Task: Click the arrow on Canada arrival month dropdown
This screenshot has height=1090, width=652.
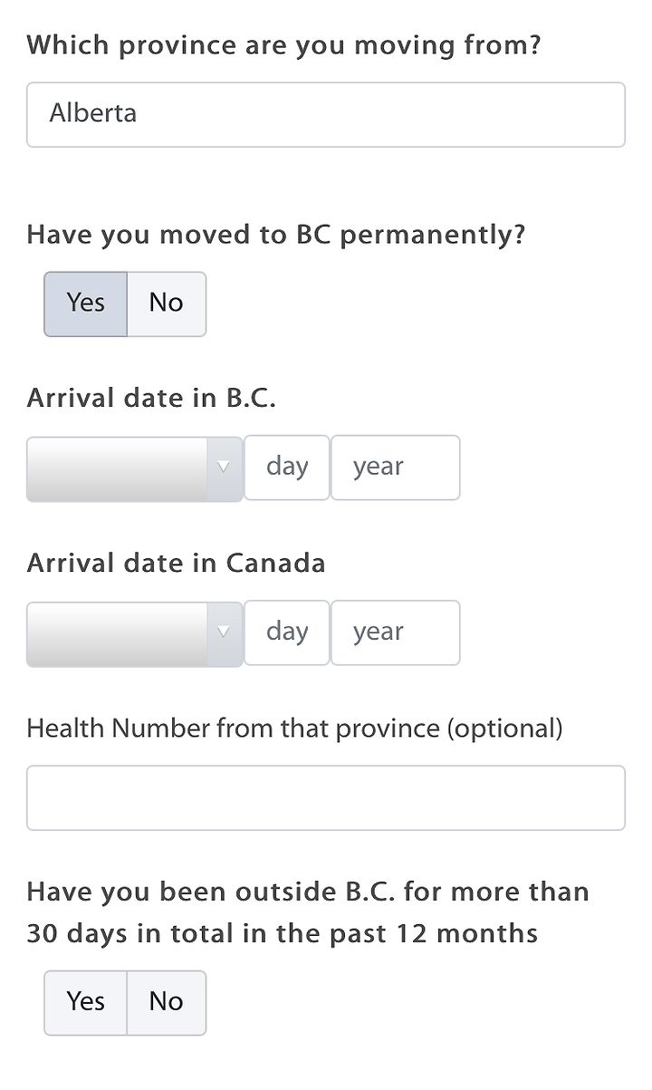Action: click(225, 632)
